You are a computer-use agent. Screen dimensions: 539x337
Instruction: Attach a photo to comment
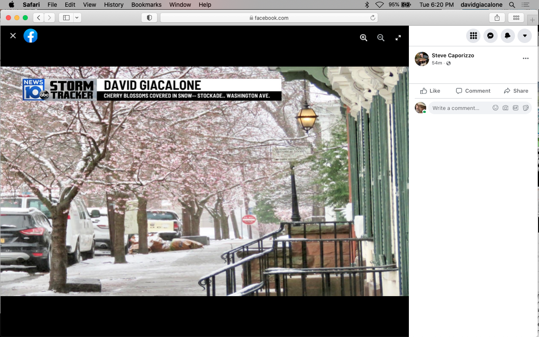505,108
